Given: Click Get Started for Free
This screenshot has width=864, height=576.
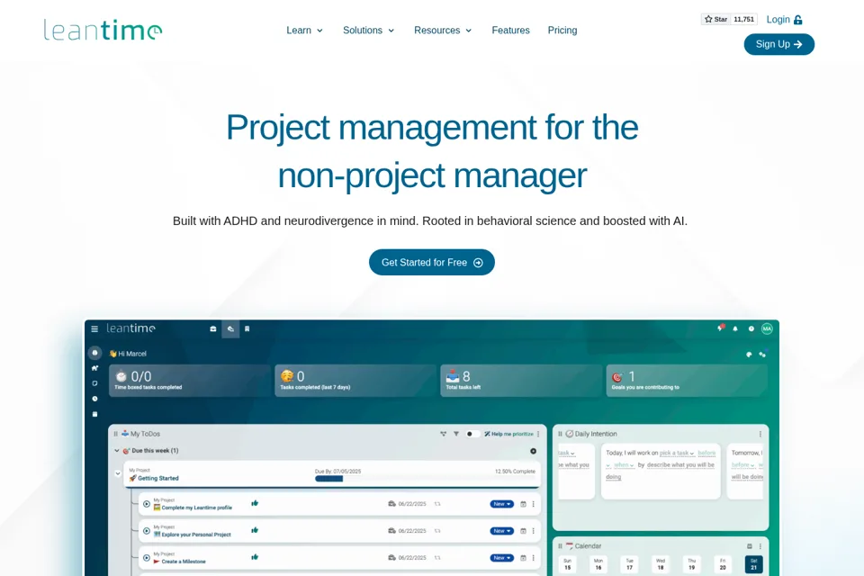Looking at the screenshot, I should click(432, 263).
